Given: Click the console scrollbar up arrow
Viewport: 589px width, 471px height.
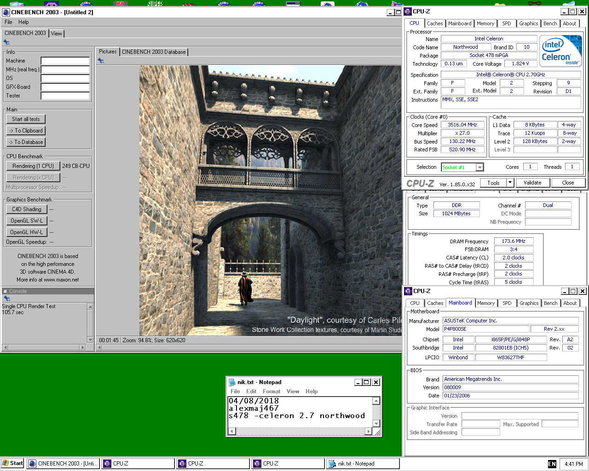Looking at the screenshot, I should tap(90, 307).
